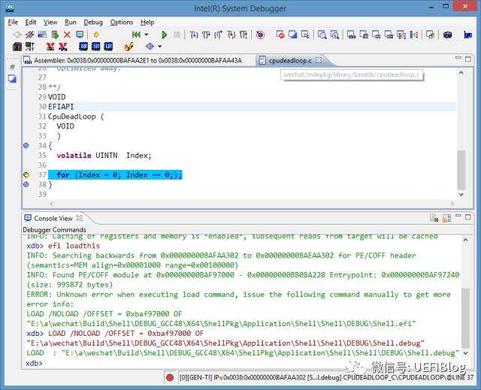Click the dark building-shaped icon at row start
The width and height of the screenshot is (481, 390).
coord(17,47)
